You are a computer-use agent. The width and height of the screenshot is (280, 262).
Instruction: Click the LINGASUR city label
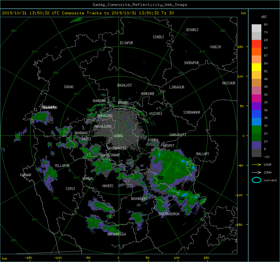point(177,87)
